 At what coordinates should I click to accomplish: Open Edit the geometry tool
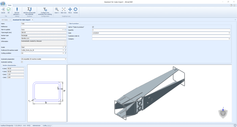(x=17, y=10)
